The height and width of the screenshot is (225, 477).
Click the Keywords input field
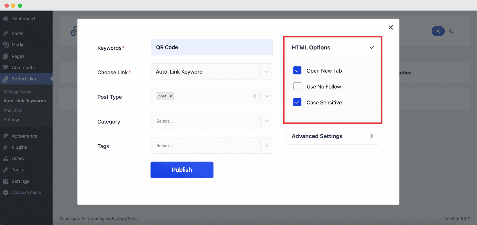click(211, 47)
